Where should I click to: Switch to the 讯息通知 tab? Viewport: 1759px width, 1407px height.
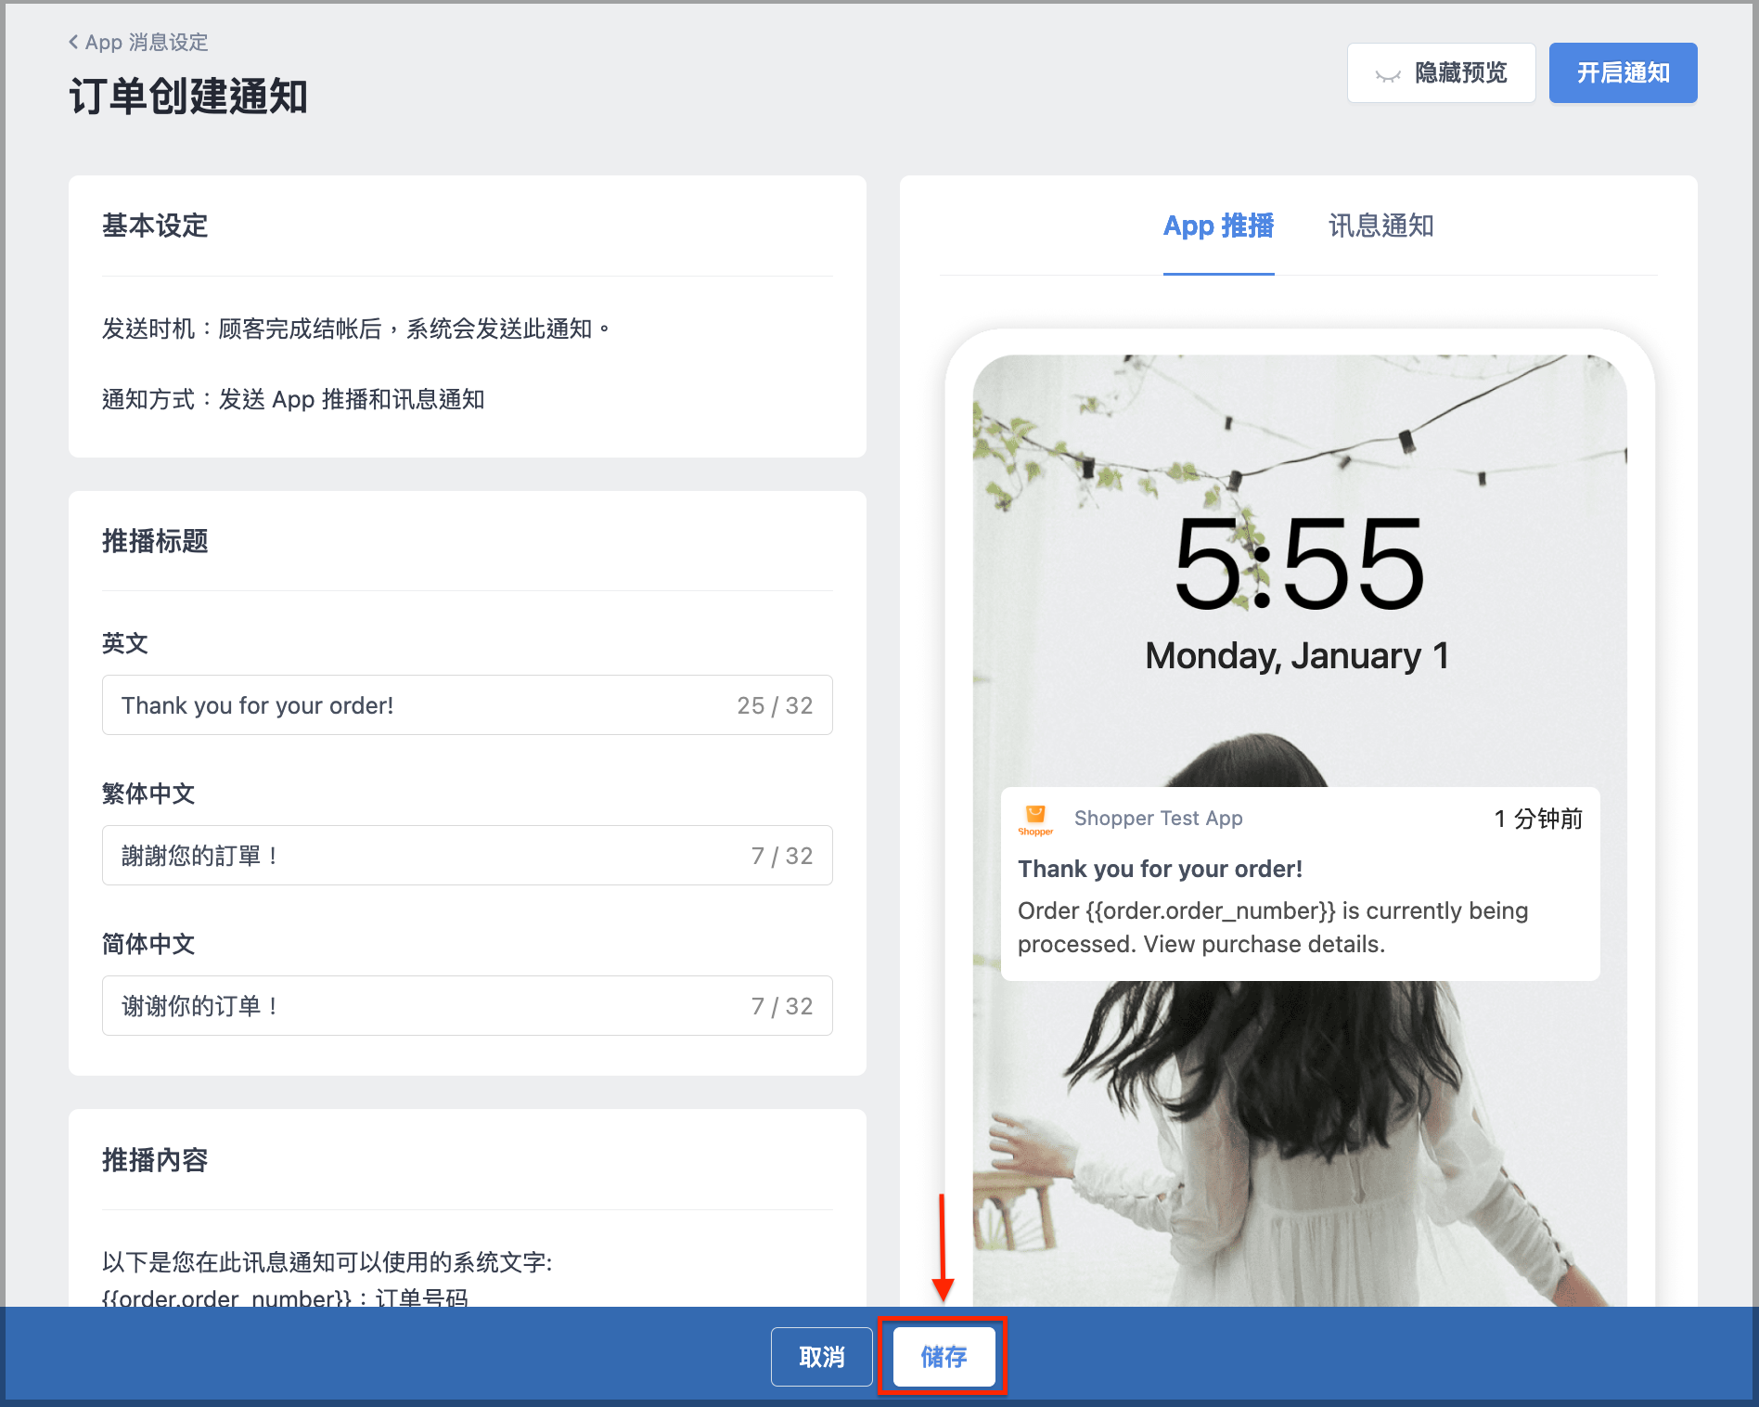(x=1380, y=226)
